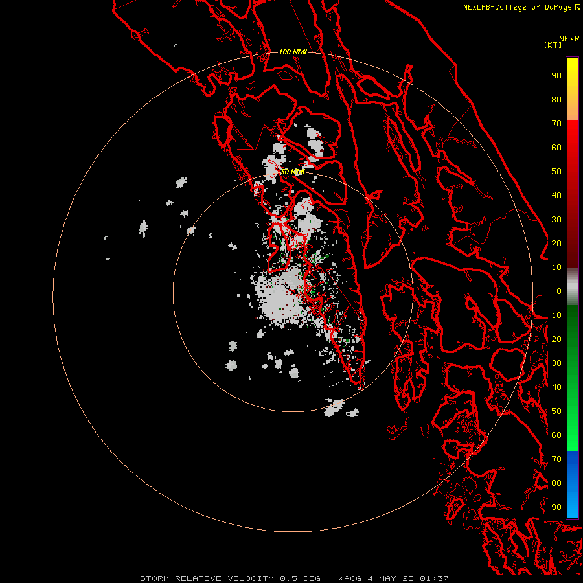Click the 90 knot scale label

tap(556, 76)
